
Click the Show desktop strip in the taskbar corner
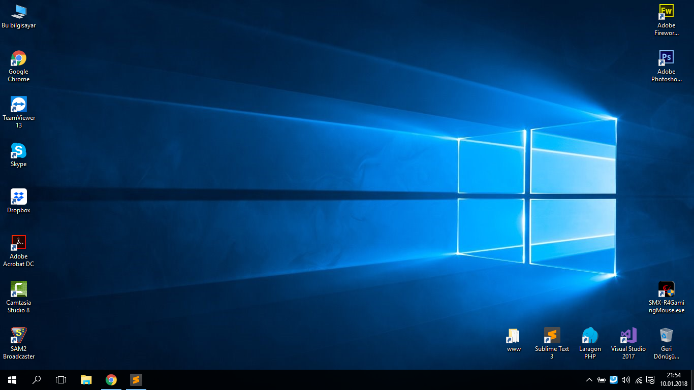click(x=692, y=380)
